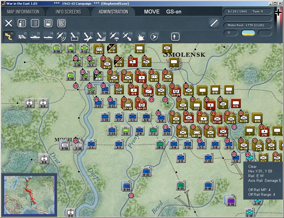Select the green counter labeled 3-40
Viewport: 284px width, 218px height.
tap(71, 48)
